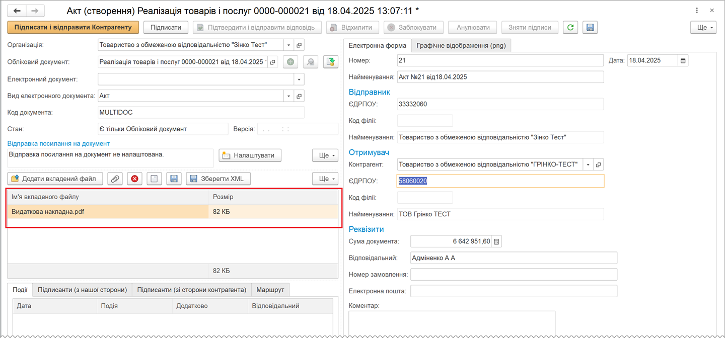The image size is (725, 339).
Task: Save the document with the top toolbar floppy icon
Action: point(590,28)
